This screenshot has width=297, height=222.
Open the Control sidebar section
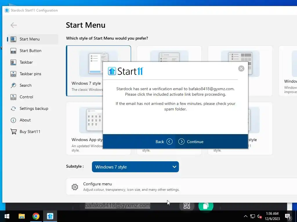coord(32,97)
